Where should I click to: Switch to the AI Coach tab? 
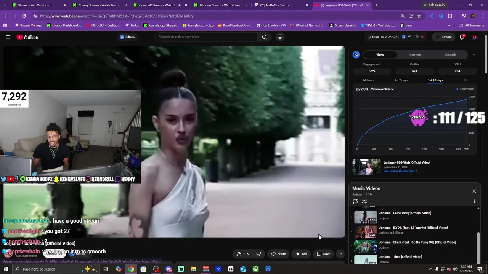pyautogui.click(x=450, y=54)
